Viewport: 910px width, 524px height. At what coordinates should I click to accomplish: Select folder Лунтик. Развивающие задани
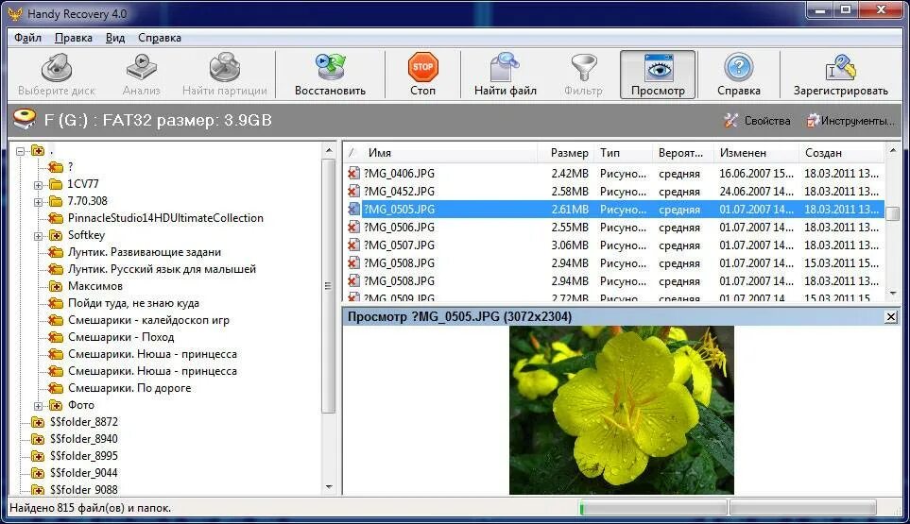144,252
